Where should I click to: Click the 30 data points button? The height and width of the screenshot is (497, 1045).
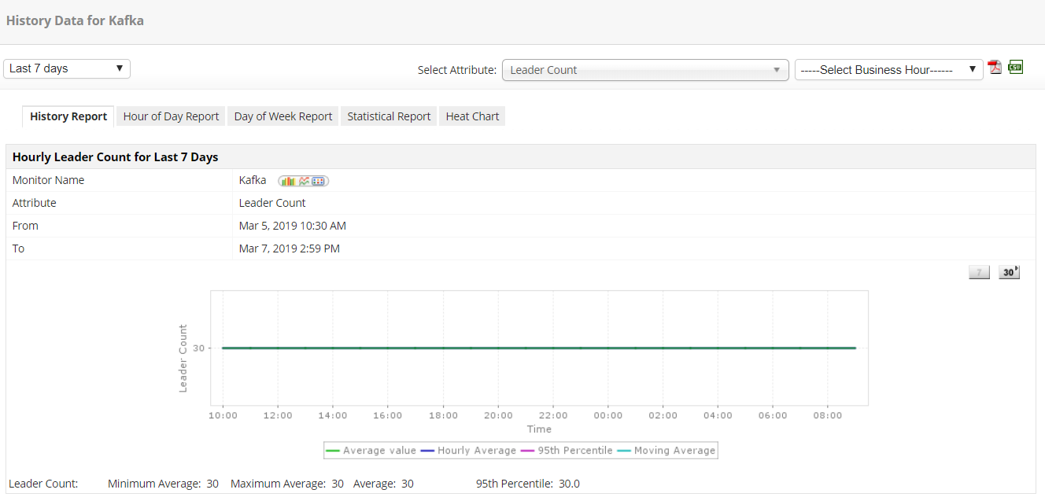click(1008, 271)
